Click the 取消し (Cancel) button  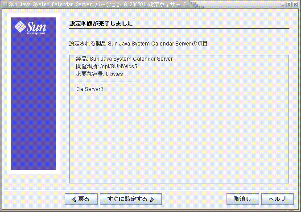click(x=243, y=199)
